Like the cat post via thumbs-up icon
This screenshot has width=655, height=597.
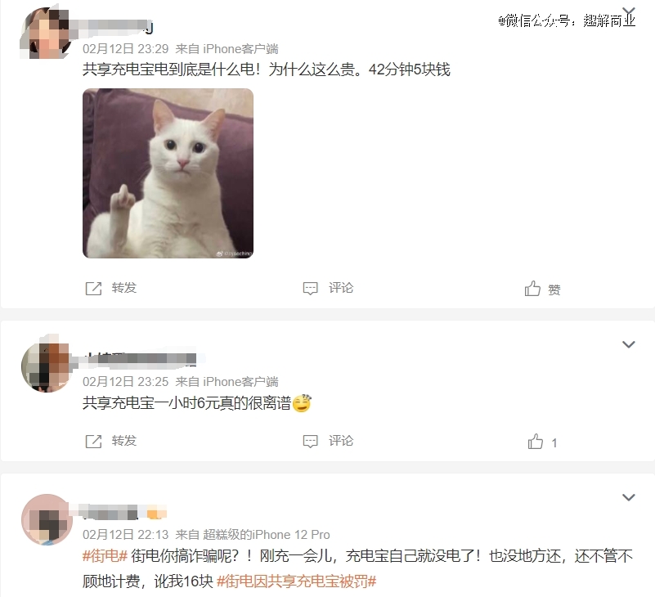coord(532,288)
